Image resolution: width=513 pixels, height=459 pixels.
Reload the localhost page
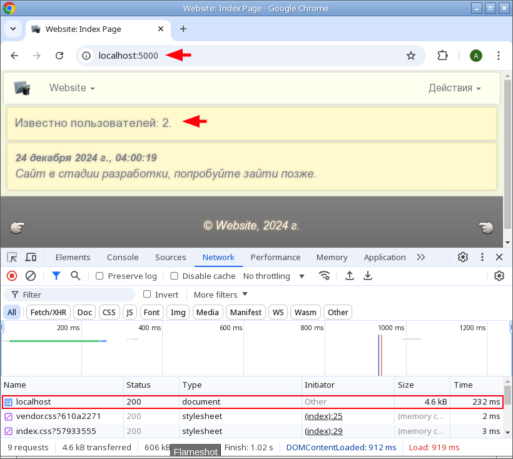coord(59,56)
